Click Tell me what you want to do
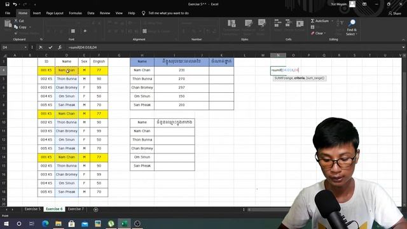Screen dimensions: 407x229 [x=169, y=13]
